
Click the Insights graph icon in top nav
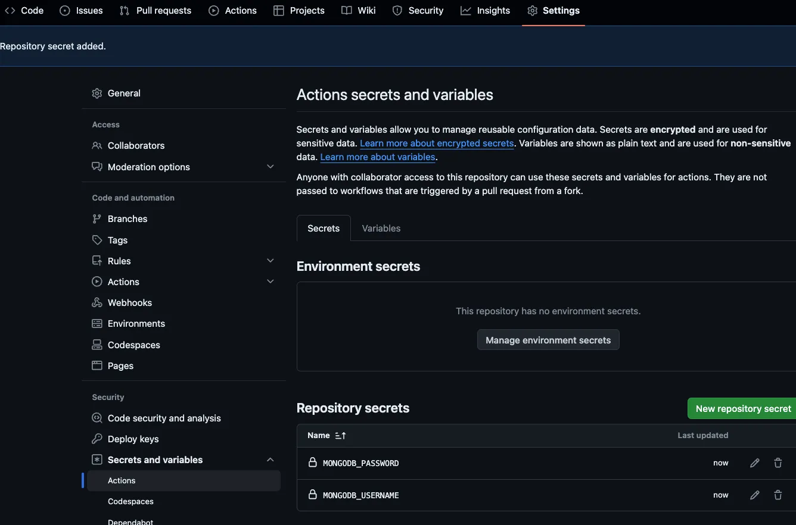(466, 11)
